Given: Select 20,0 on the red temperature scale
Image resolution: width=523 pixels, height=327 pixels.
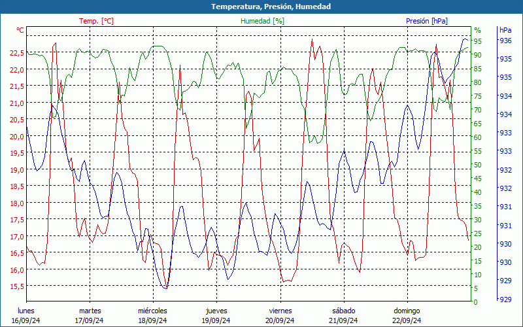Looking at the screenshot, I should (17, 137).
